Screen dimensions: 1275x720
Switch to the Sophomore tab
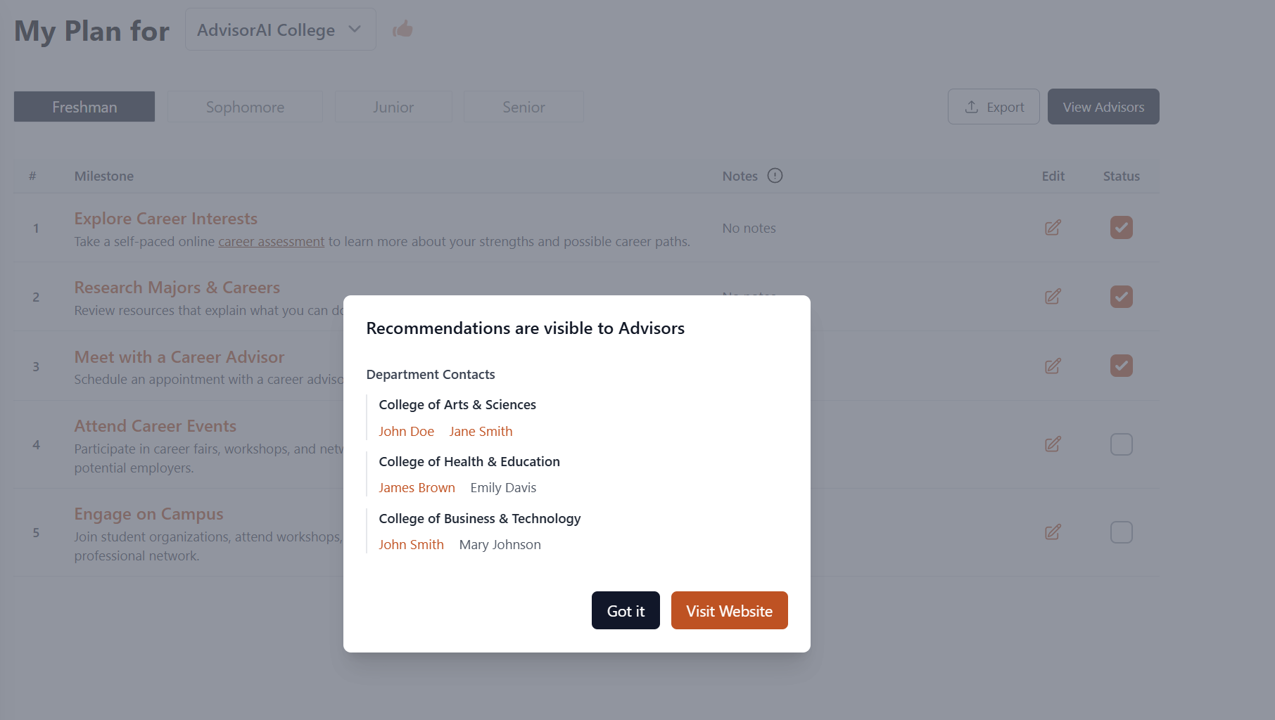[245, 107]
